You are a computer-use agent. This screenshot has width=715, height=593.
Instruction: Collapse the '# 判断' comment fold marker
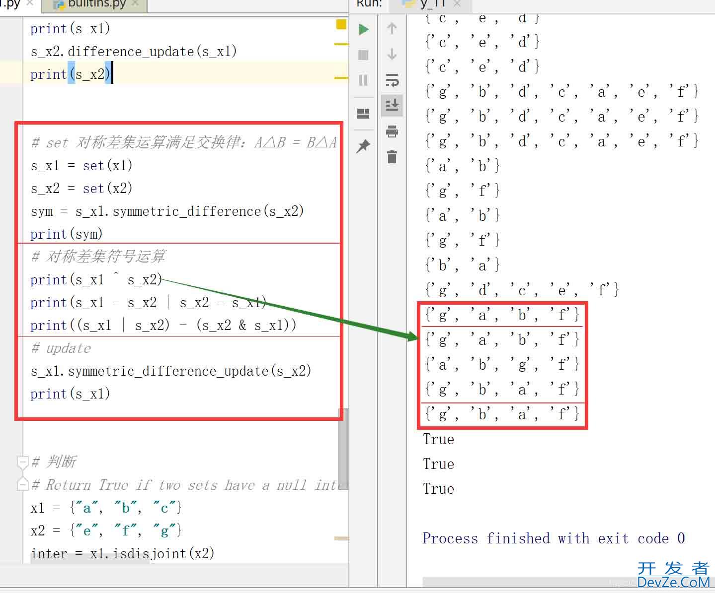tap(22, 462)
